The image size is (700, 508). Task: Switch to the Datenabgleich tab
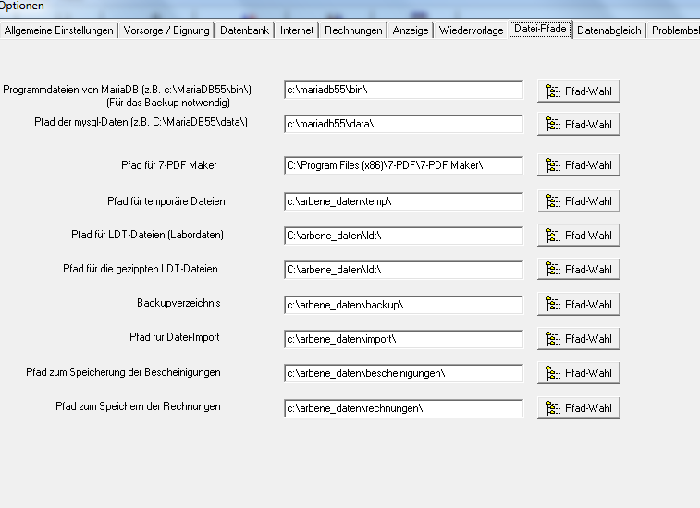click(x=609, y=30)
